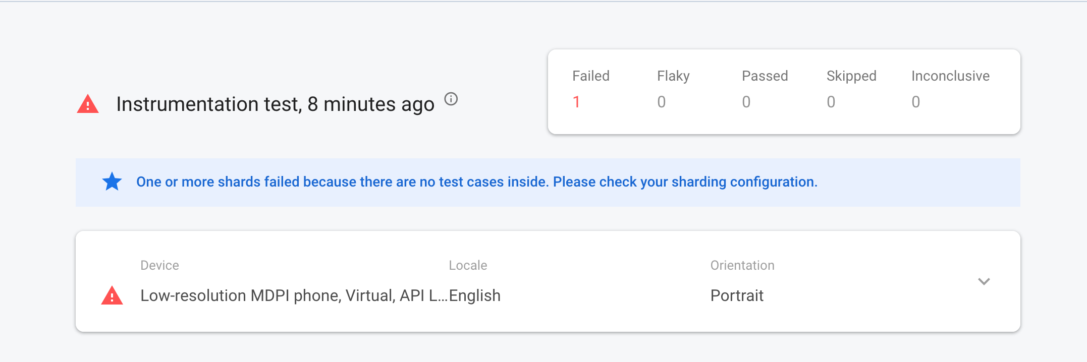The width and height of the screenshot is (1087, 362).
Task: Click the Skipped count value
Action: tap(831, 102)
